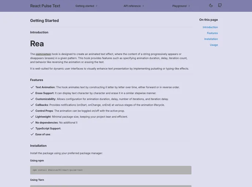Click the React Pulse Text site title
Viewport: 252px width, 187px height.
click(x=45, y=6)
